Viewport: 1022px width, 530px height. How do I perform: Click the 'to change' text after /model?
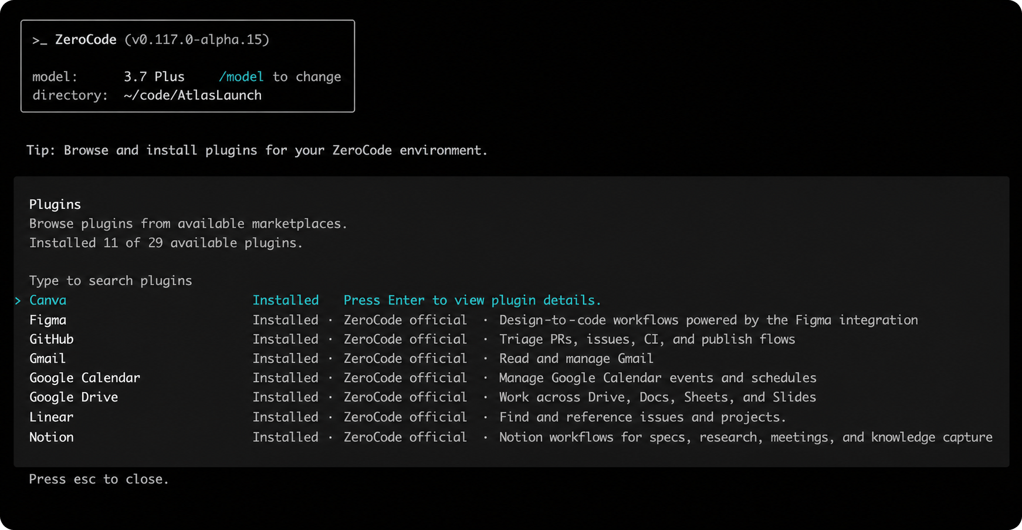[x=307, y=77]
